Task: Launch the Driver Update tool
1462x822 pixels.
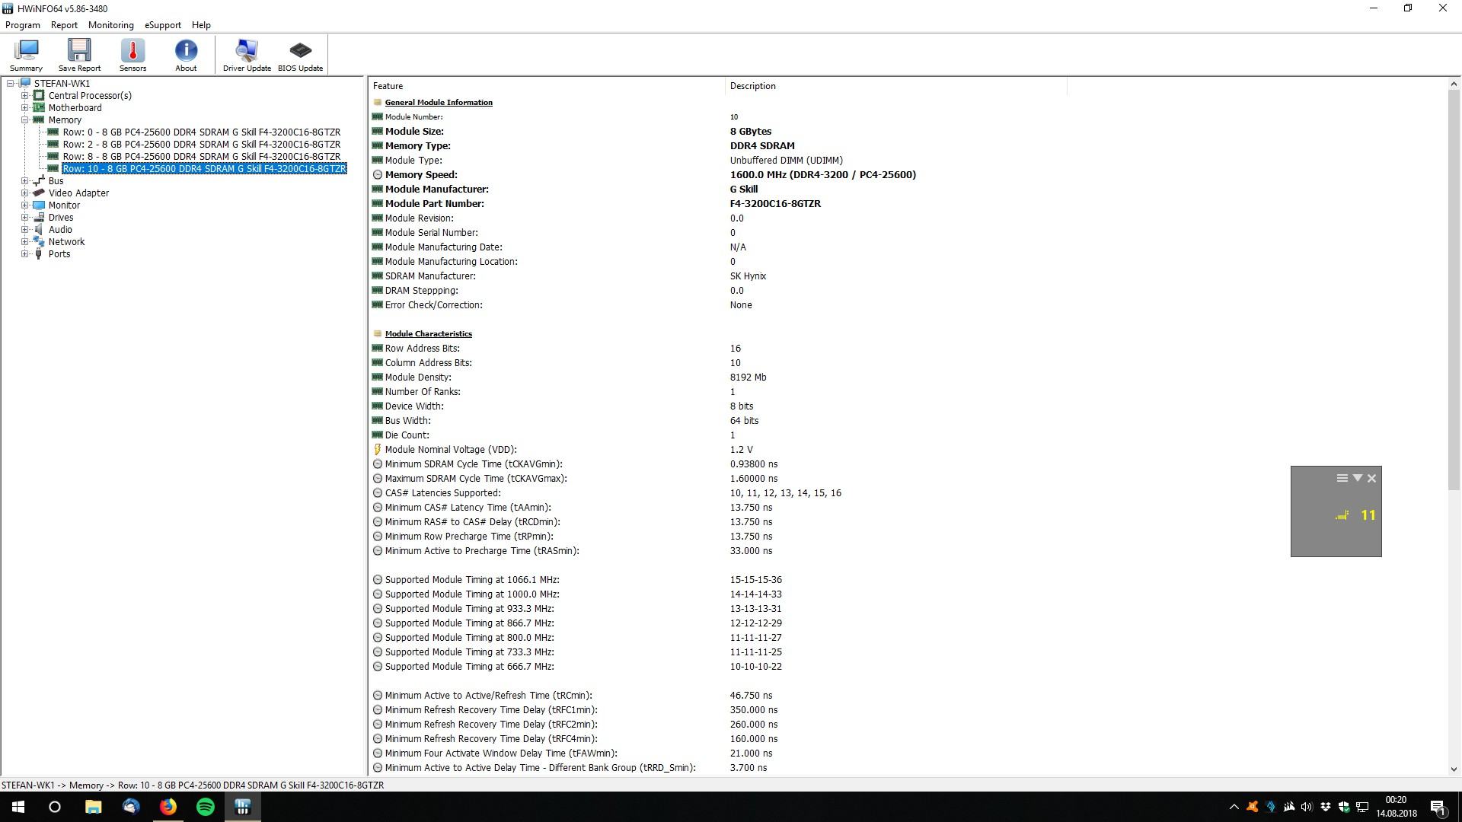Action: tap(247, 55)
